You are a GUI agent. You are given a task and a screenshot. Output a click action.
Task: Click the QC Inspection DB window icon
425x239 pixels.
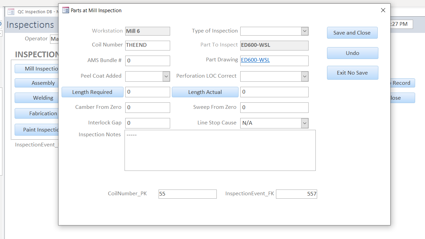coord(11,12)
